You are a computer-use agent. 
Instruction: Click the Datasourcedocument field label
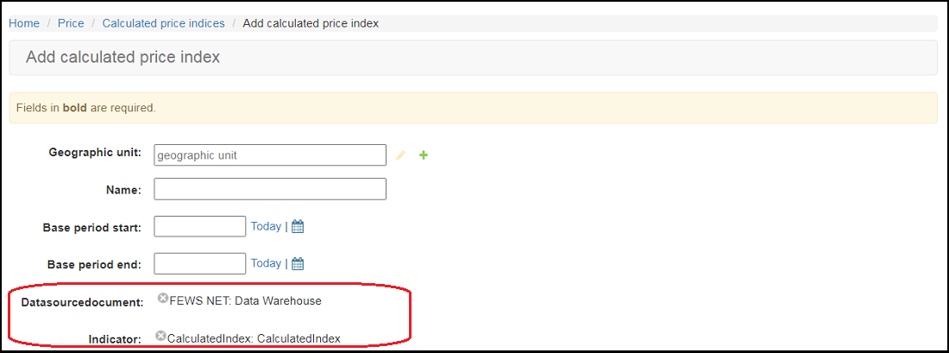point(82,302)
